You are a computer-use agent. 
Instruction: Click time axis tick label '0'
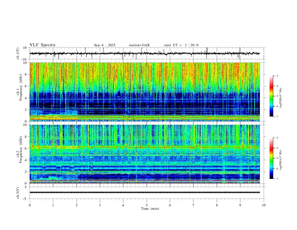[30, 205]
